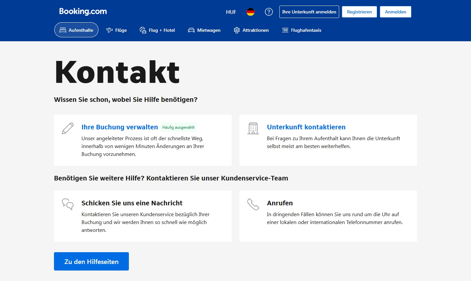Open help via question mark icon
This screenshot has height=281, width=471.
269,12
